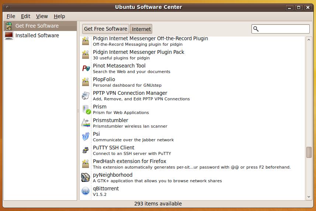Select the Prism app icon with checkmark
316x211 pixels.
point(86,110)
